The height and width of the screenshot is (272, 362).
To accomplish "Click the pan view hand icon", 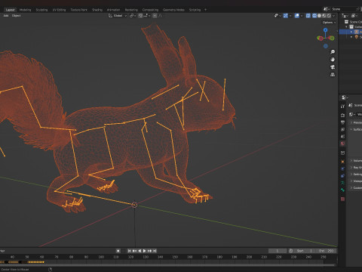I will [333, 60].
